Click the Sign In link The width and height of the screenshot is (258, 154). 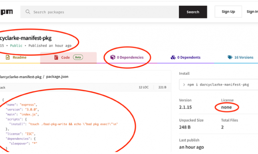[252, 12]
